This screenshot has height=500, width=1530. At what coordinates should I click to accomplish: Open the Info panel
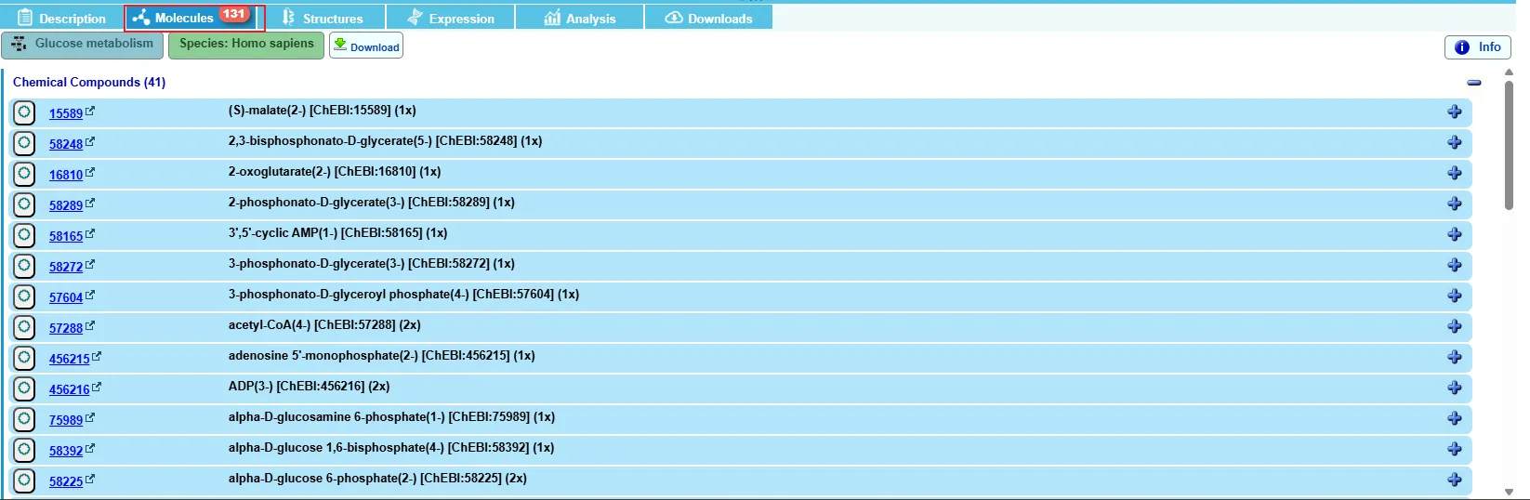(x=1477, y=47)
